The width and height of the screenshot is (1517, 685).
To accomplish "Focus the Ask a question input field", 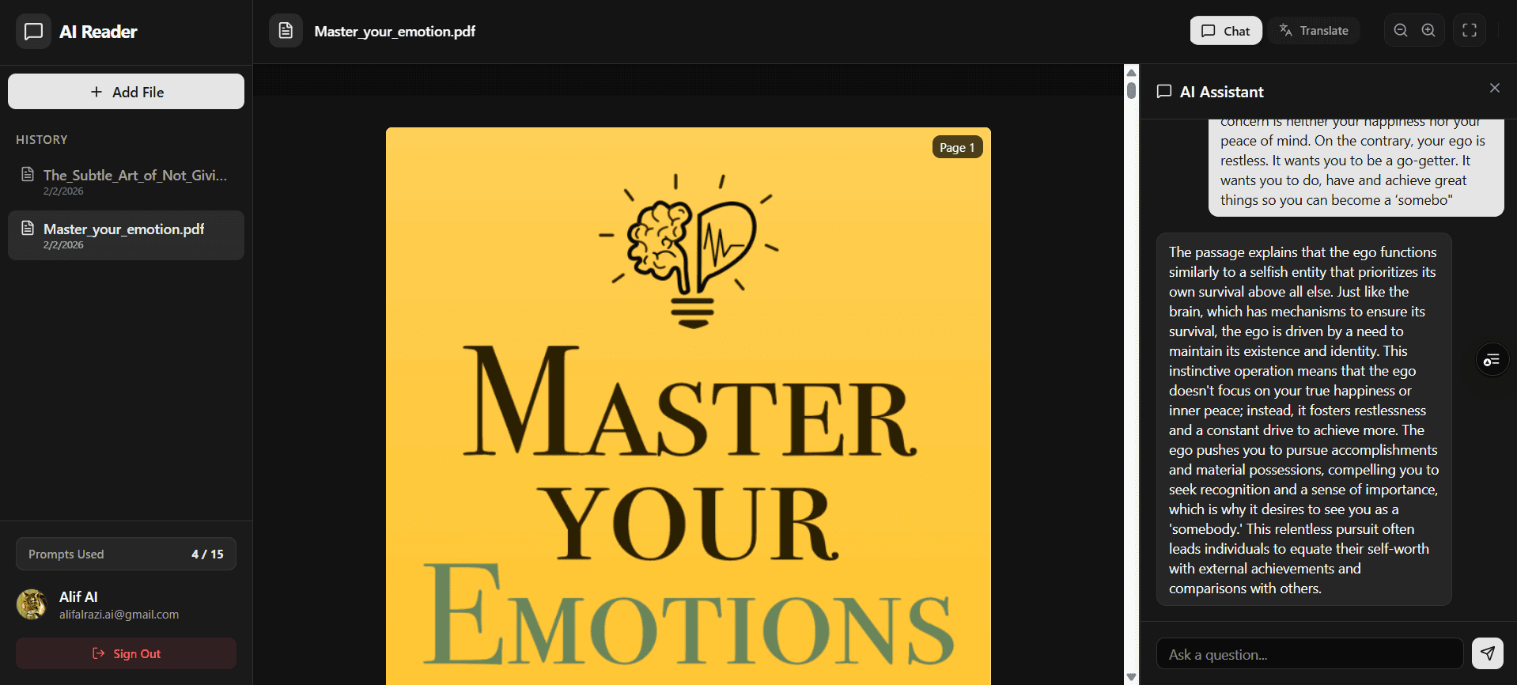I will point(1309,654).
